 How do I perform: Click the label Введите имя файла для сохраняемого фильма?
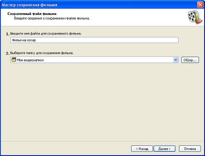tap(46, 34)
